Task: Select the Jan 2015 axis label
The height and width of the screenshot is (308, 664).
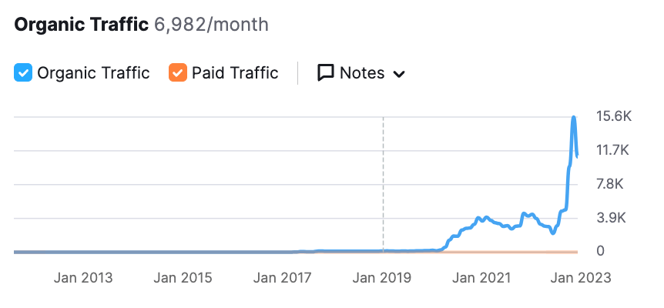Action: coord(183,278)
